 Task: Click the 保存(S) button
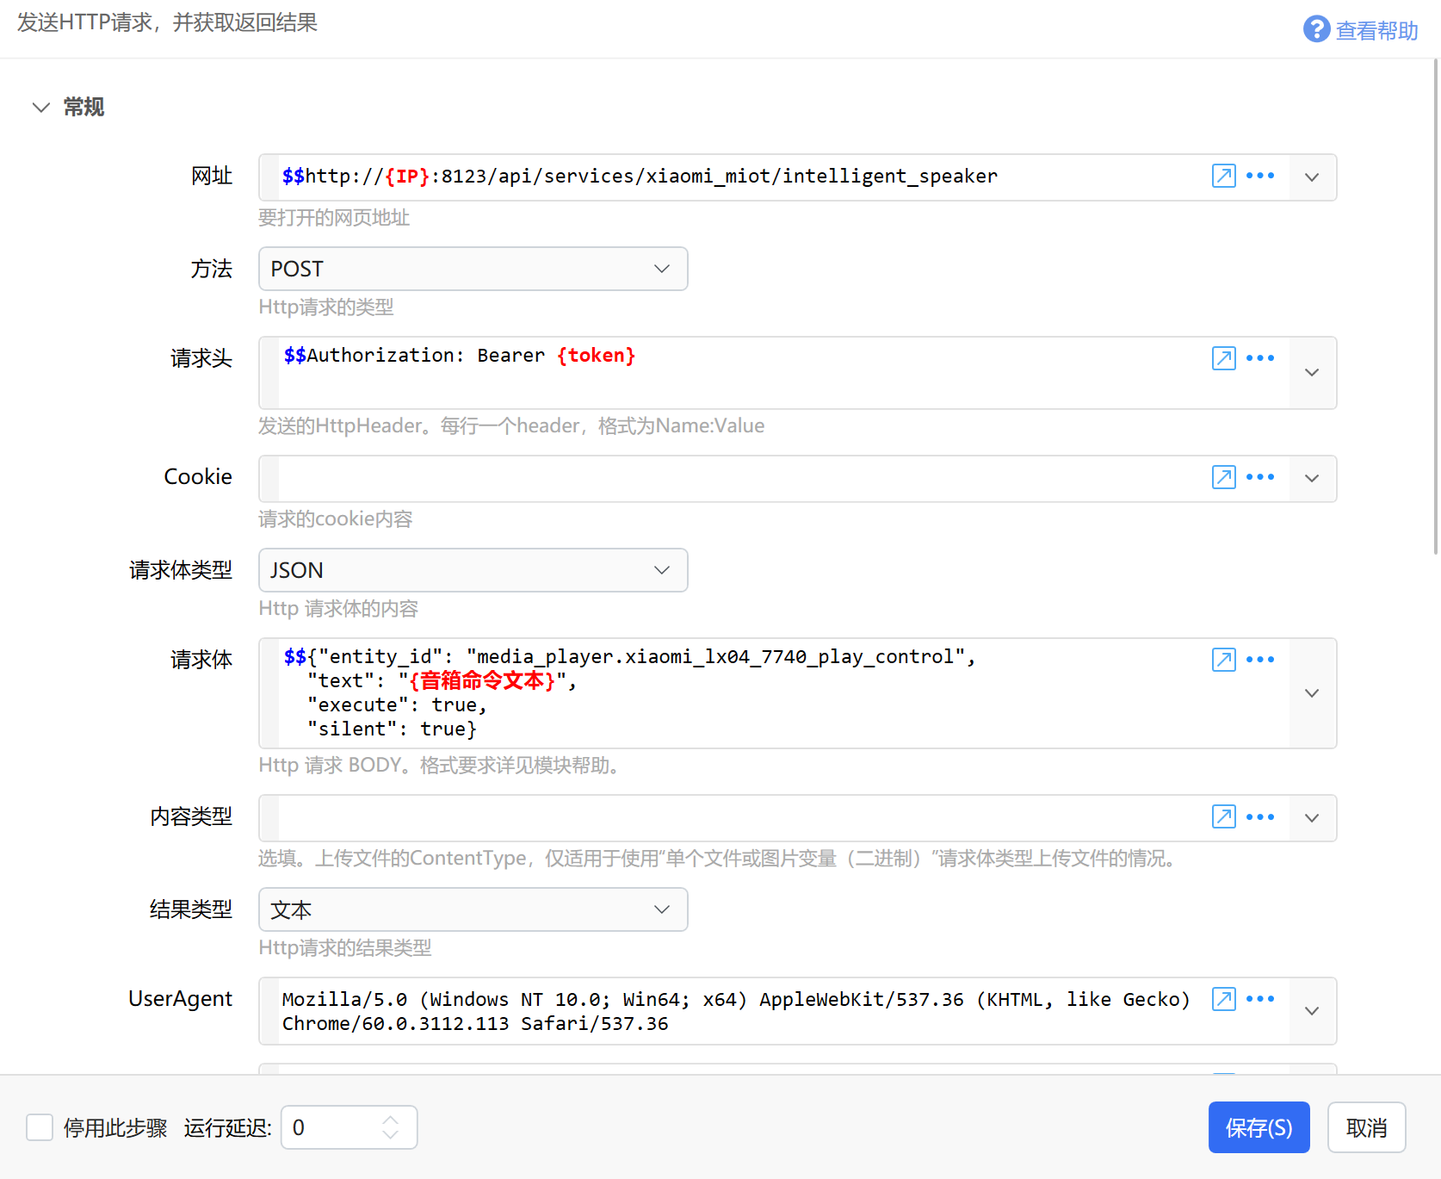(1259, 1127)
